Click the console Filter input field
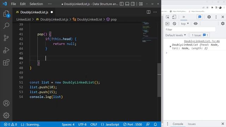 [x=190, y=30]
